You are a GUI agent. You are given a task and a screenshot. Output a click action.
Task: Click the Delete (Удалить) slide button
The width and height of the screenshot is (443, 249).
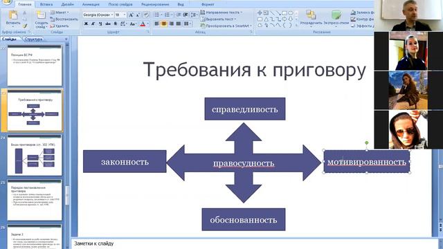[x=60, y=26]
